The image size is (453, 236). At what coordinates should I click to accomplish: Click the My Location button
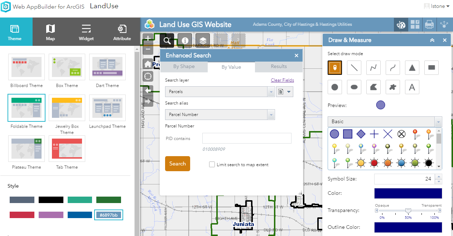(148, 76)
